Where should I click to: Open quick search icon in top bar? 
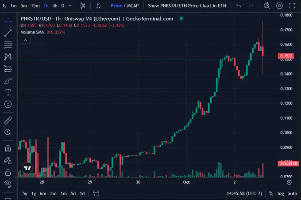pyautogui.click(x=266, y=6)
